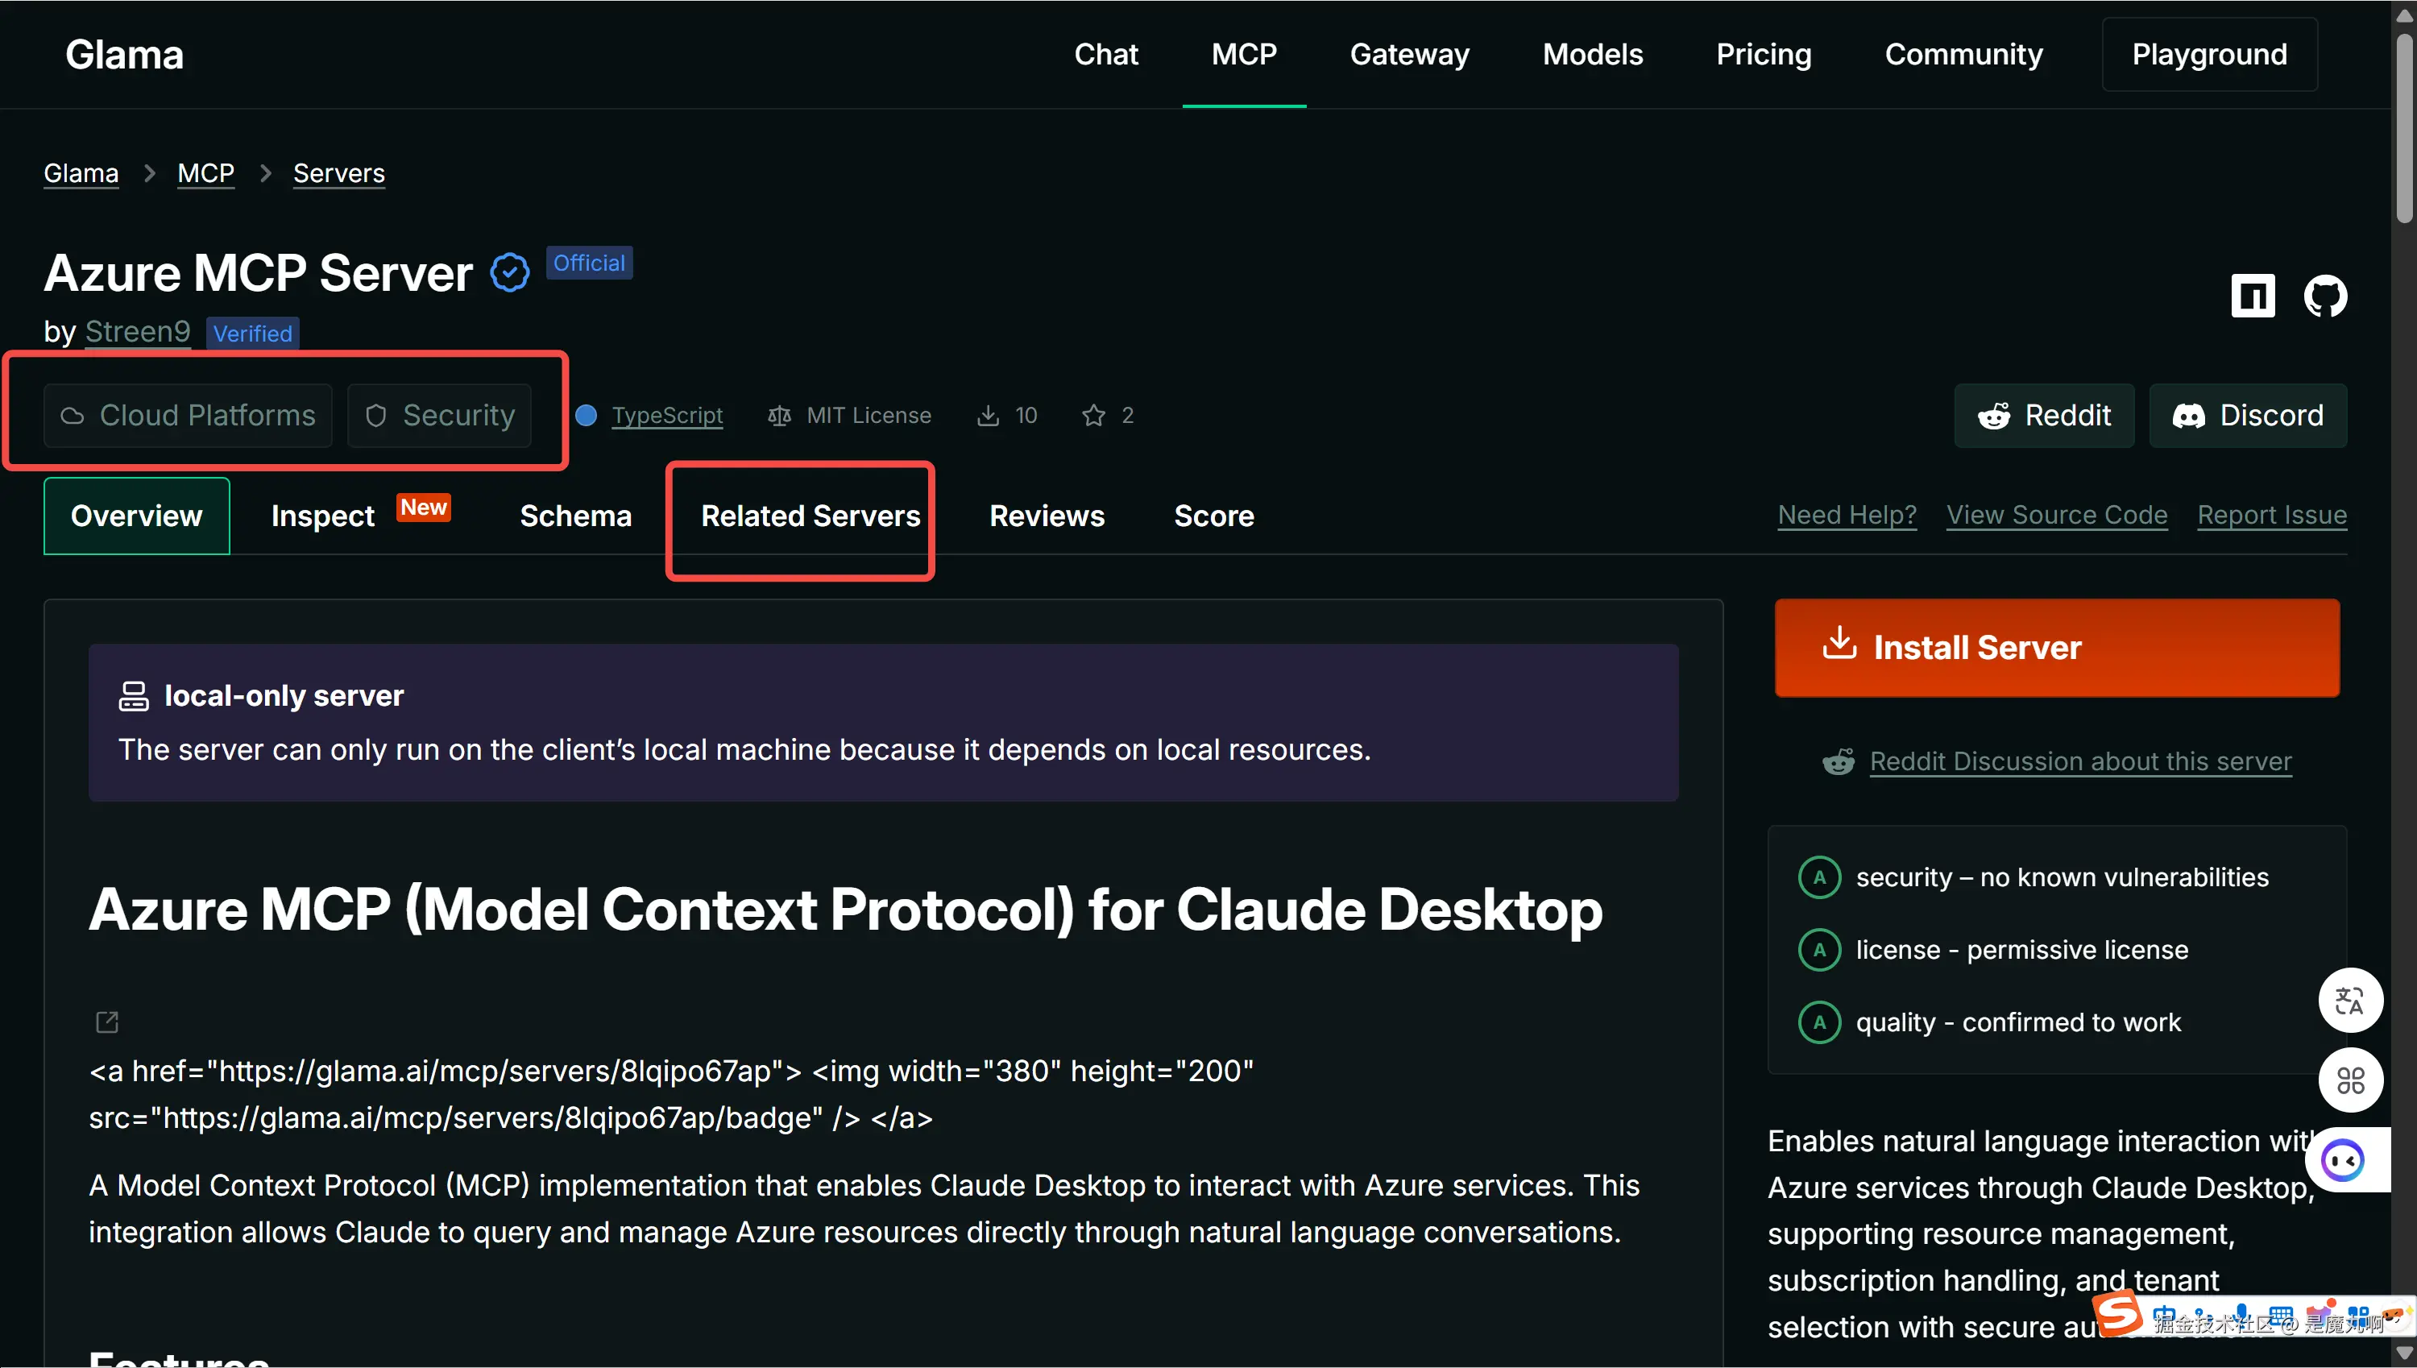
Task: Click the A grade badge for security
Action: [x=1819, y=877]
